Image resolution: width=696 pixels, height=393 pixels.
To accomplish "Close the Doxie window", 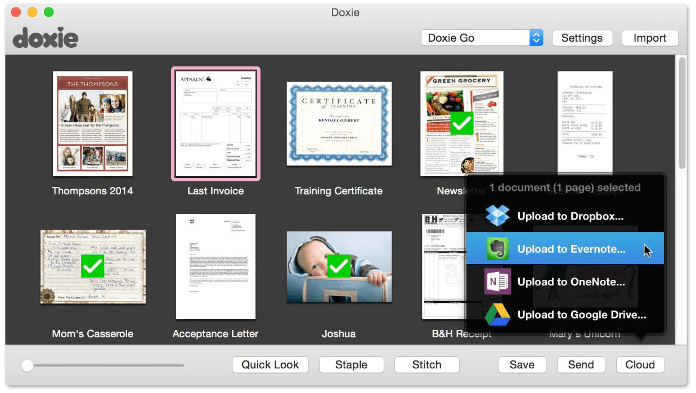I will click(16, 12).
